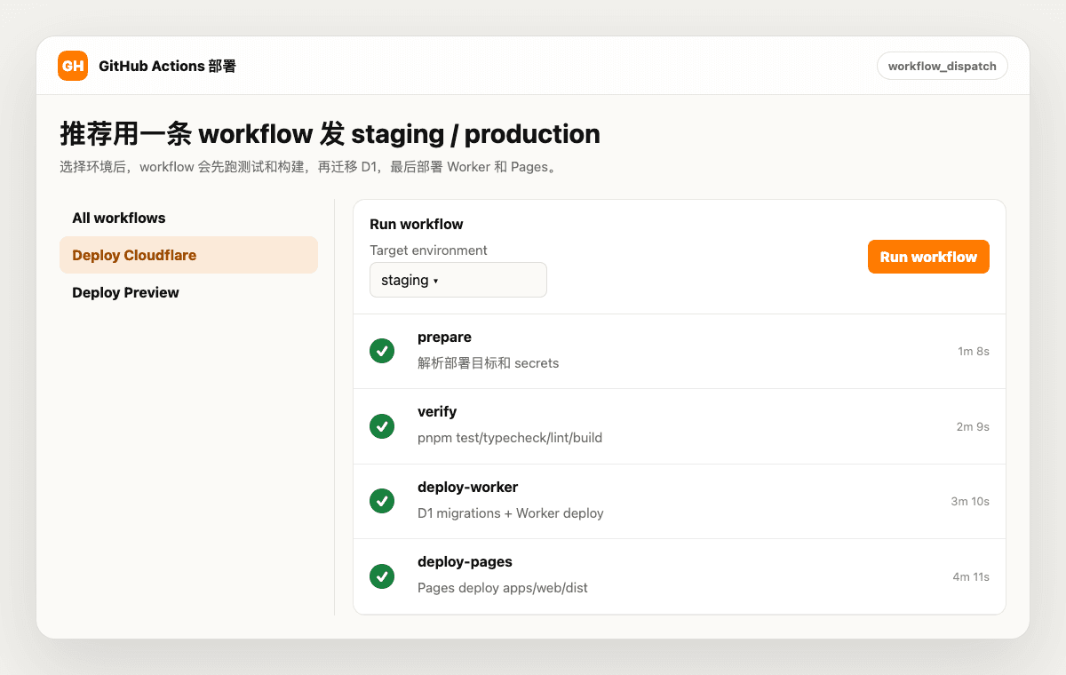Open the prepare job title
The image size is (1066, 675).
point(444,337)
